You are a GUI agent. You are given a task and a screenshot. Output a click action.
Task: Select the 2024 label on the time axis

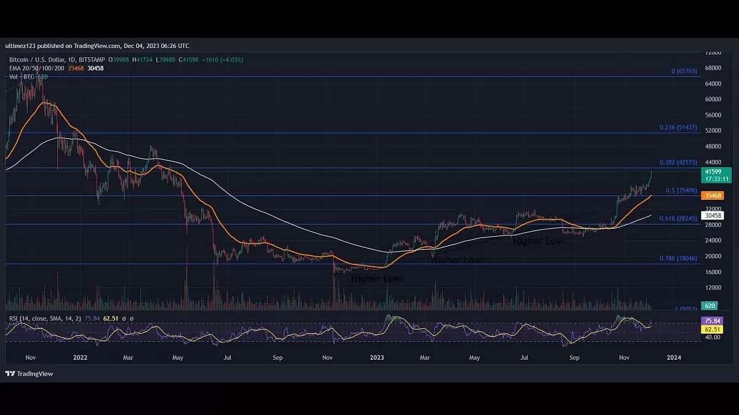click(674, 357)
